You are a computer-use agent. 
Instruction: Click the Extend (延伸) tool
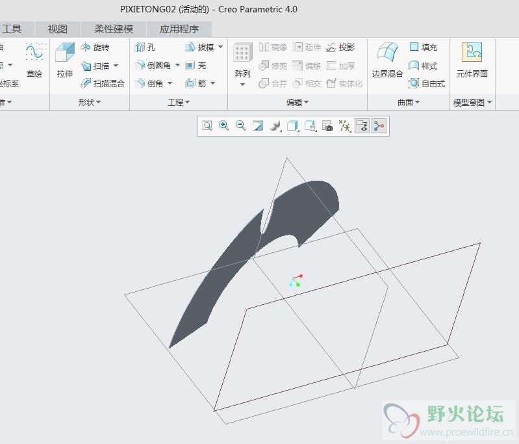tap(307, 47)
